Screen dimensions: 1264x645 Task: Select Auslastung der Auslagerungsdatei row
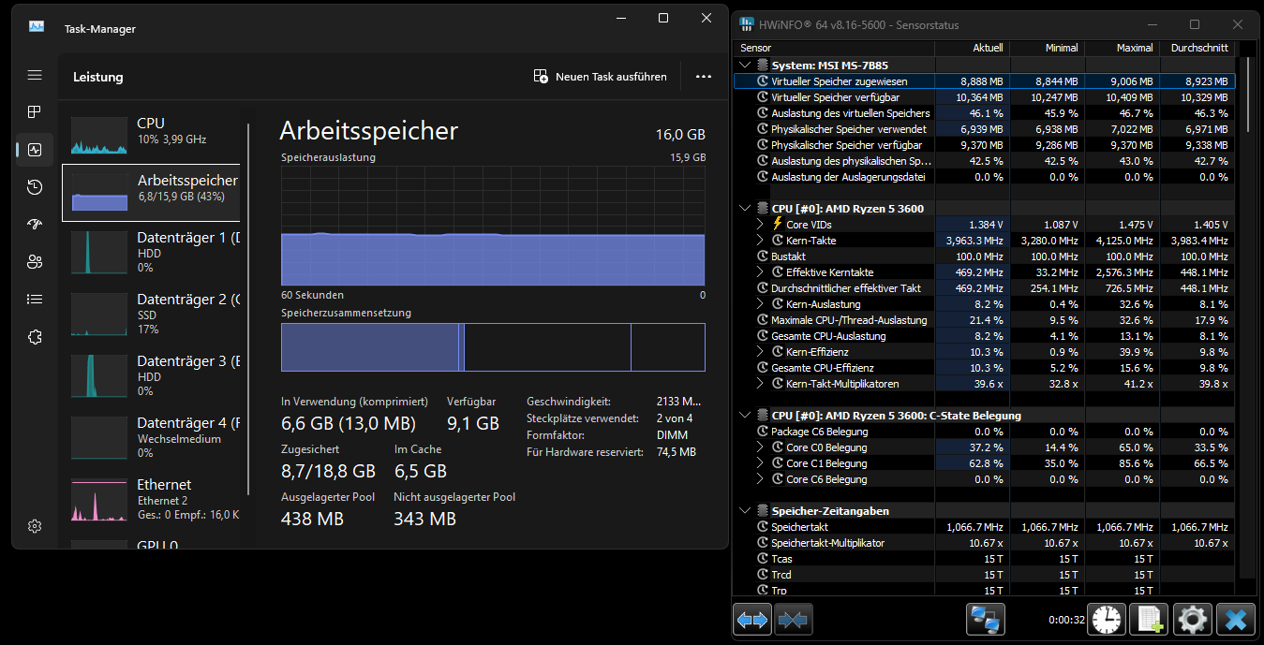point(984,177)
